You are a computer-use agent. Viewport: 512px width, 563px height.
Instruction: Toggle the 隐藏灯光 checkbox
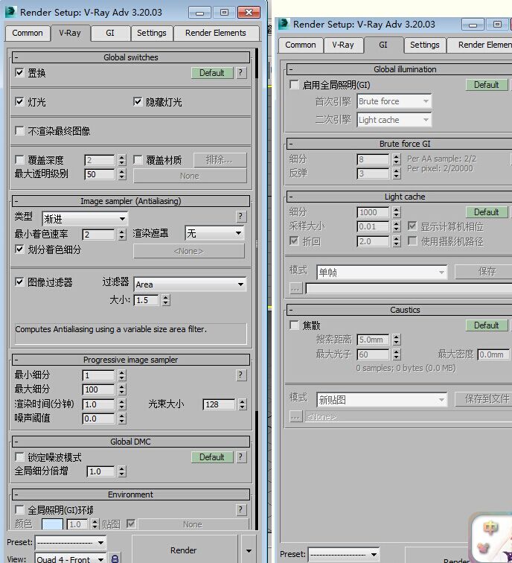point(138,101)
